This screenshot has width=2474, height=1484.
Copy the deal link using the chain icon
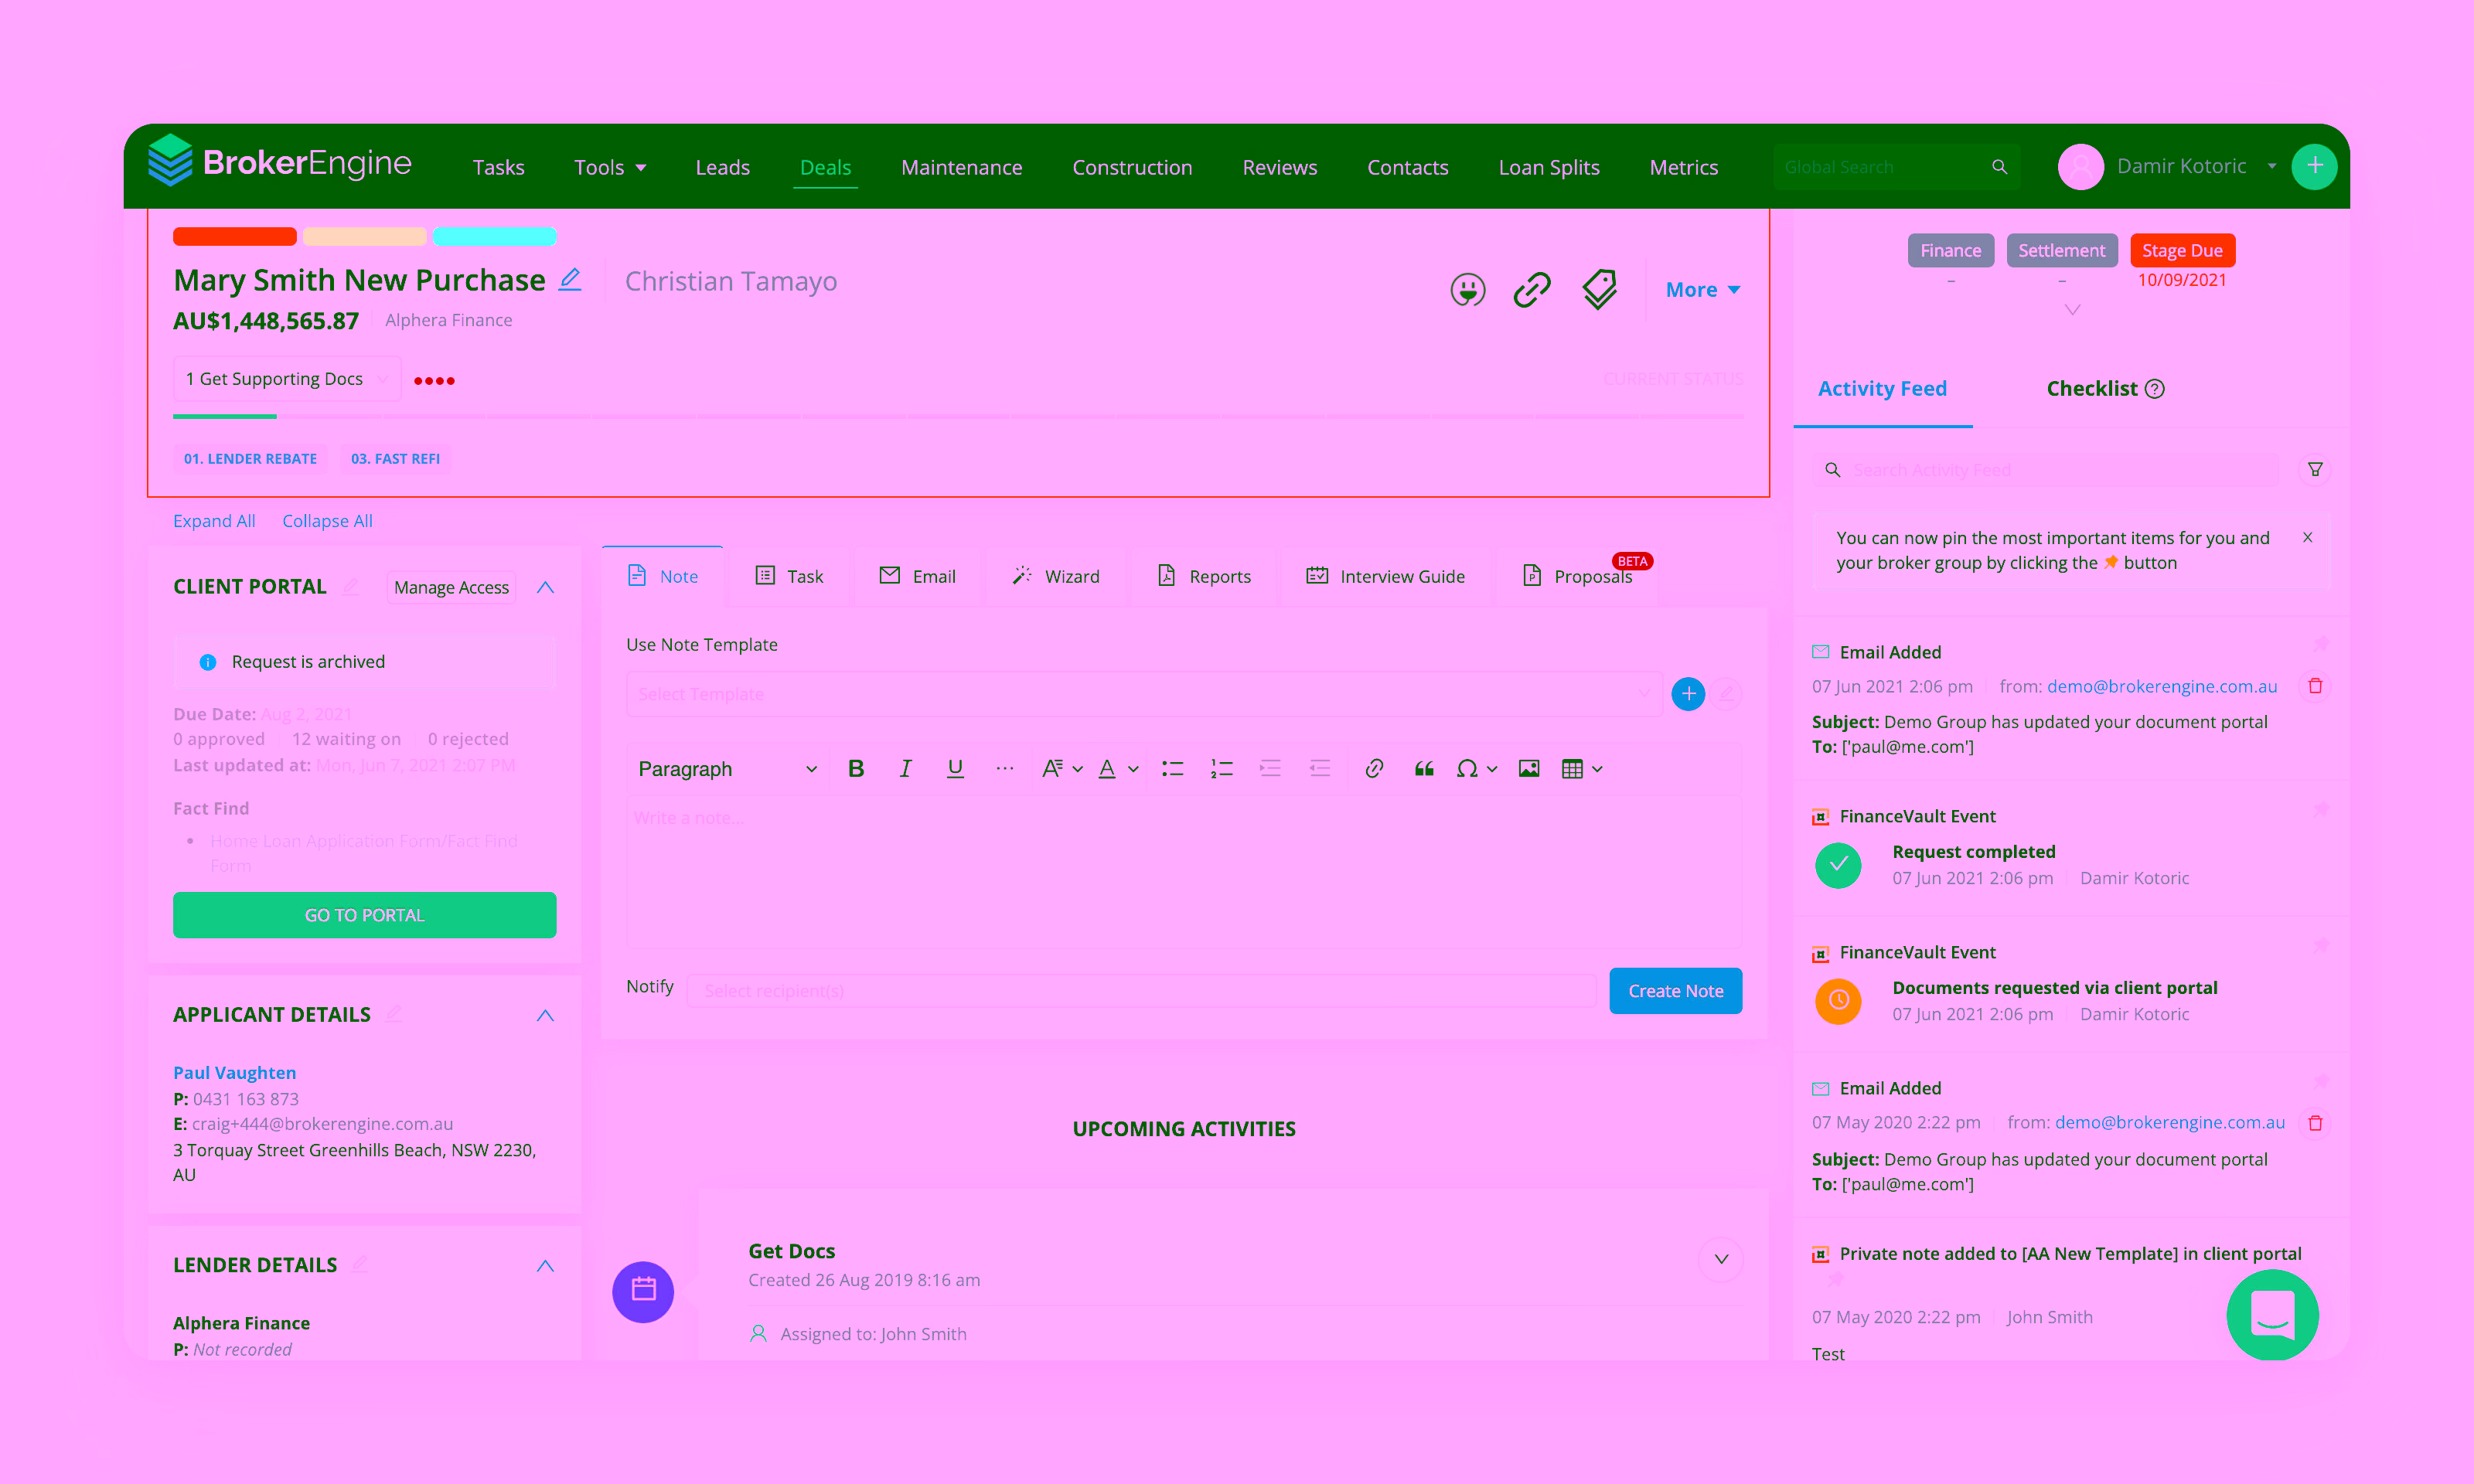tap(1531, 289)
